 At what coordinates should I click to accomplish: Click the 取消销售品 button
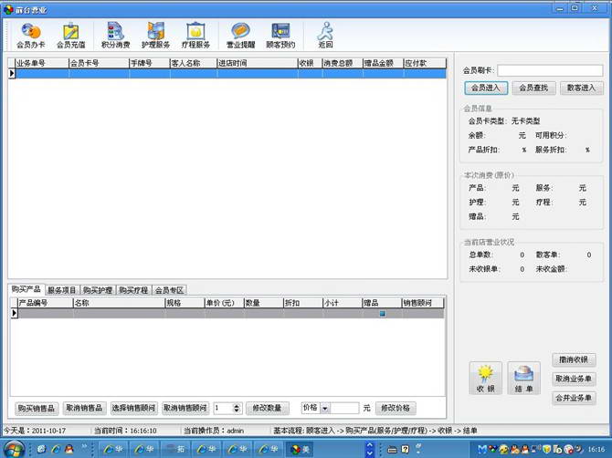click(x=84, y=408)
